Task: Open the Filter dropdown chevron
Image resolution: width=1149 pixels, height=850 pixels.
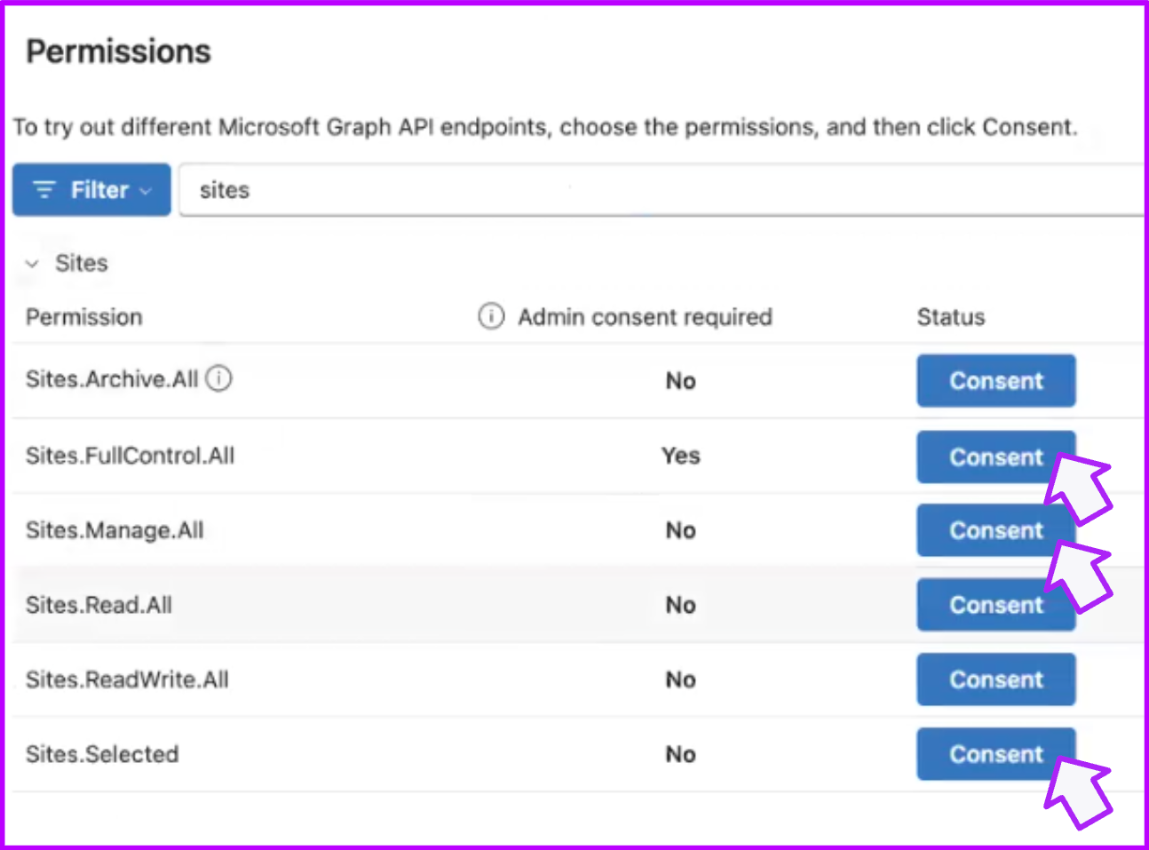Action: (x=146, y=191)
